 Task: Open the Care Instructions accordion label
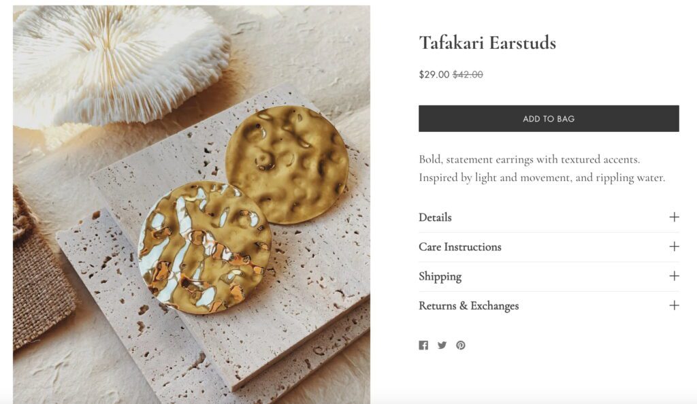pos(460,247)
